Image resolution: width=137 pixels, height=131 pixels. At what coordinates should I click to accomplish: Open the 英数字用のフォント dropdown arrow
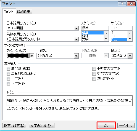click(x=76, y=39)
